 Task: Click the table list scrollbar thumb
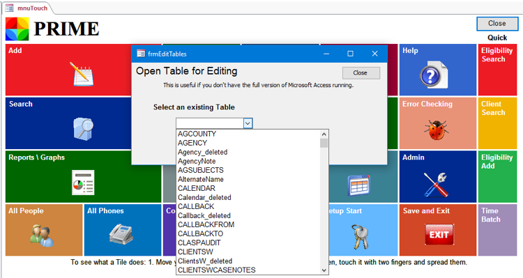click(x=324, y=143)
